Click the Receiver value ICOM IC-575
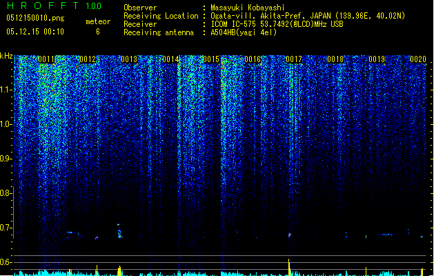 [x=234, y=24]
